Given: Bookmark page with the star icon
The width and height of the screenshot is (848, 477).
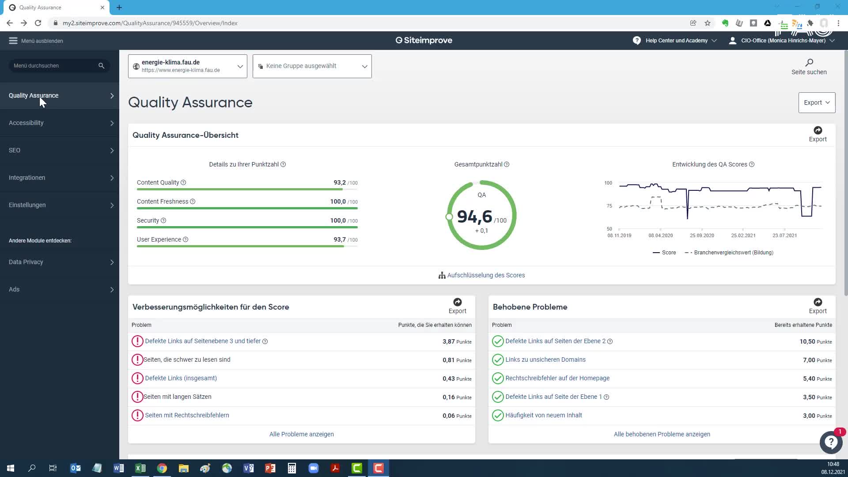Looking at the screenshot, I should tap(708, 23).
